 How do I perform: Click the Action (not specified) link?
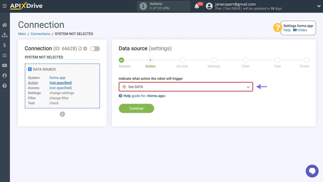(60, 83)
